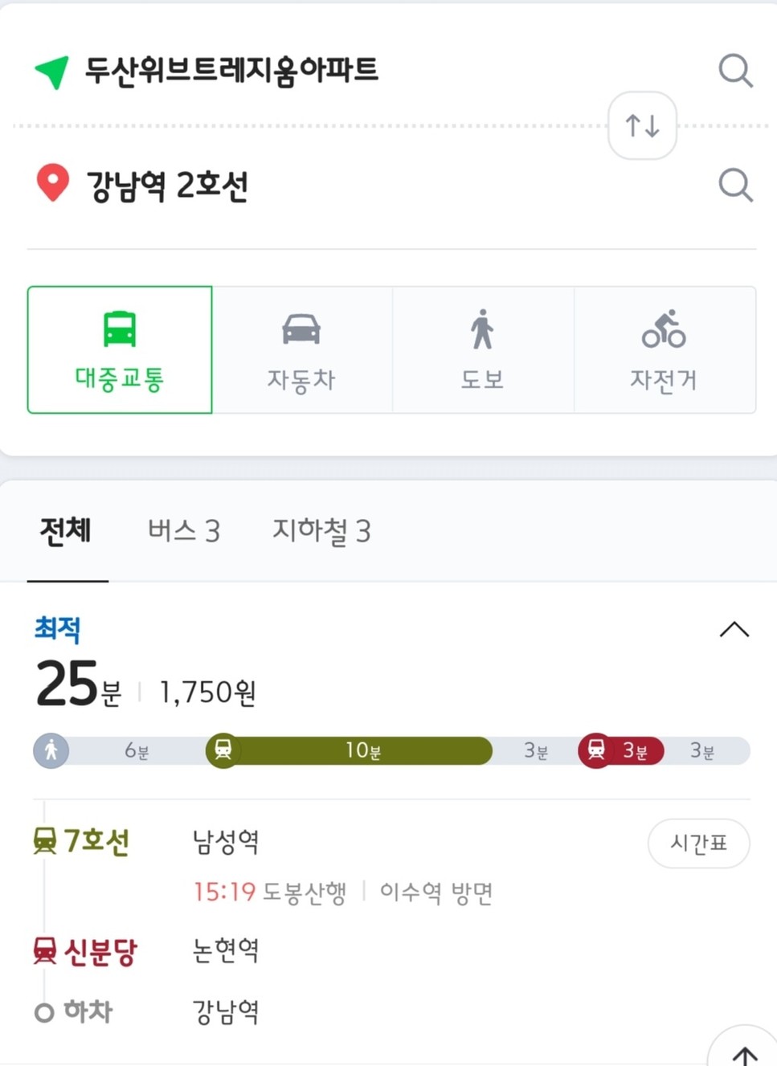
Task: Switch to the 버스 3 tab
Action: [183, 531]
